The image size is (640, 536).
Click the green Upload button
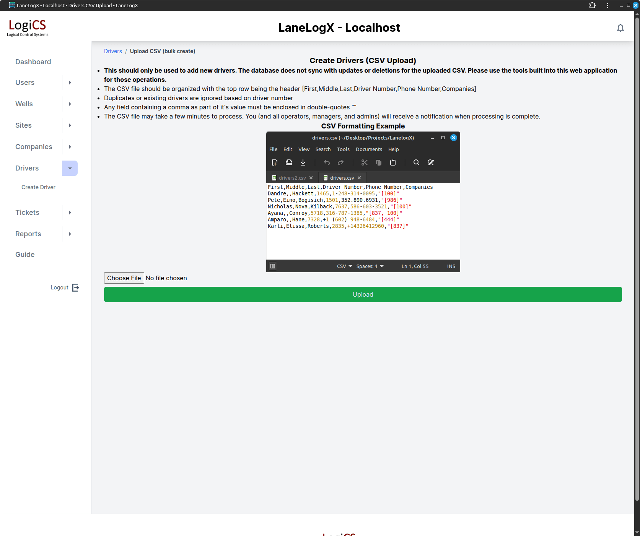363,294
